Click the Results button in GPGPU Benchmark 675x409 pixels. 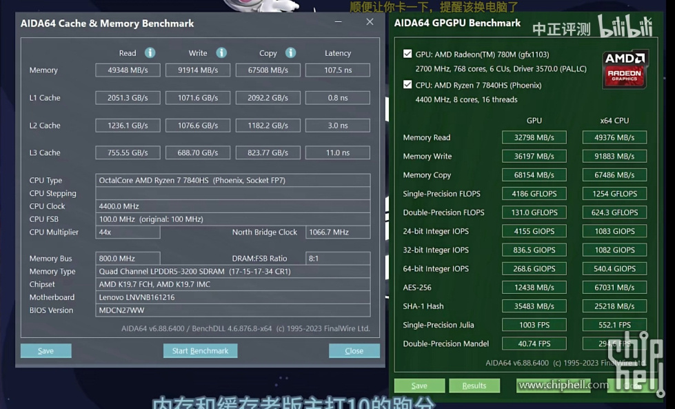(x=474, y=386)
